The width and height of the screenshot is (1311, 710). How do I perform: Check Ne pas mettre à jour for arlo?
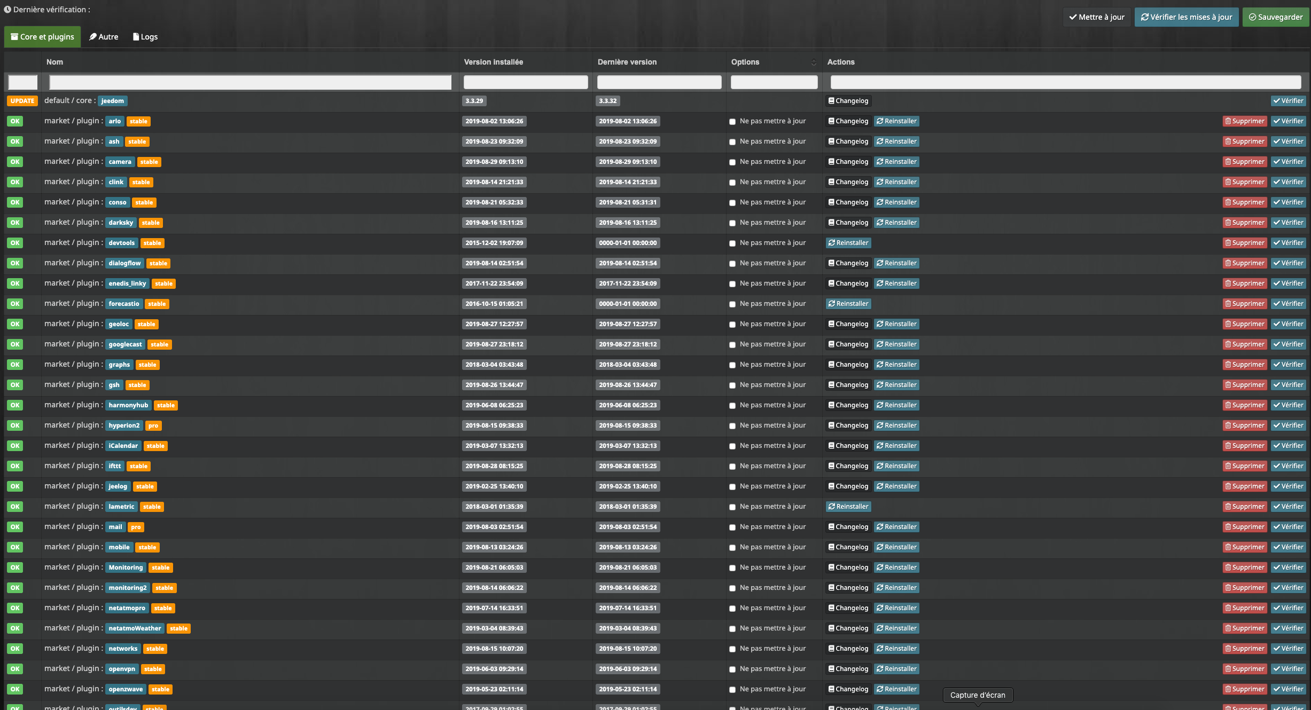tap(732, 122)
